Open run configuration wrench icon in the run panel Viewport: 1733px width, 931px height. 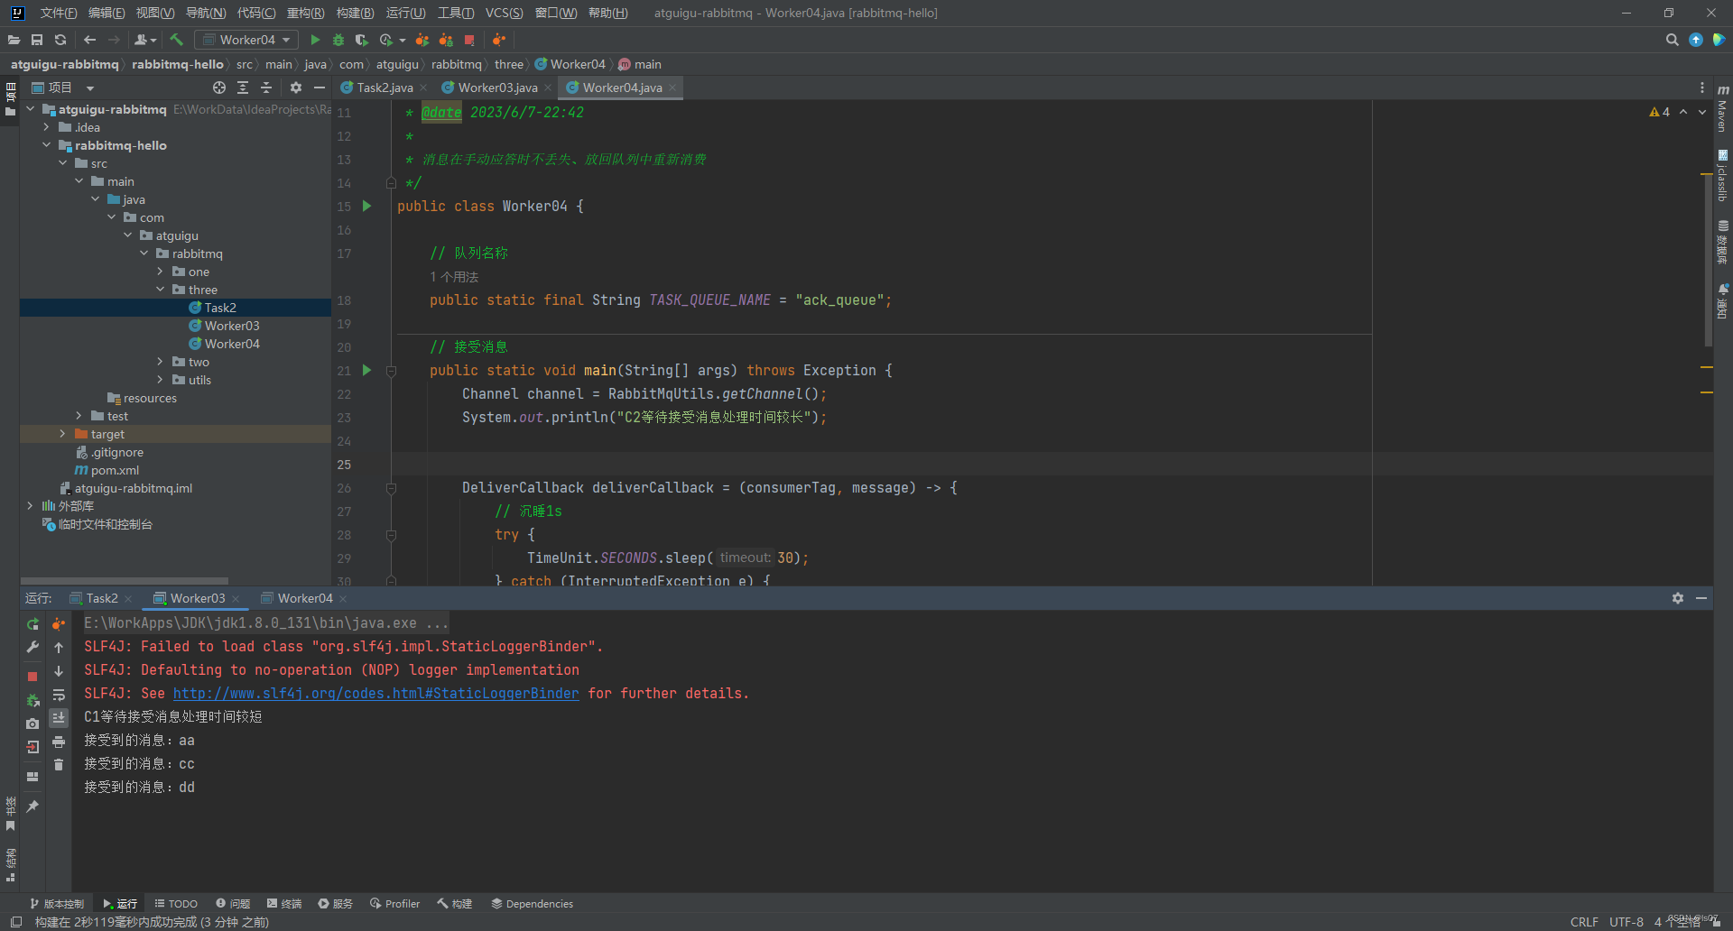[32, 647]
